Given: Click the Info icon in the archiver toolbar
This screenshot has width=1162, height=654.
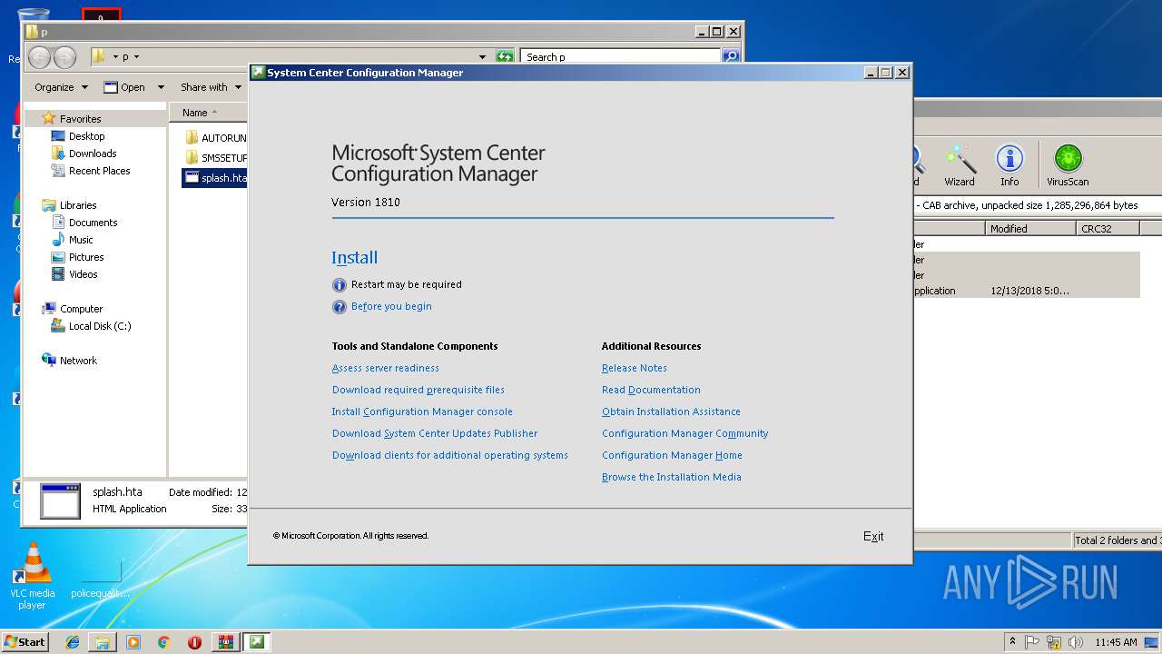Looking at the screenshot, I should click(1009, 165).
